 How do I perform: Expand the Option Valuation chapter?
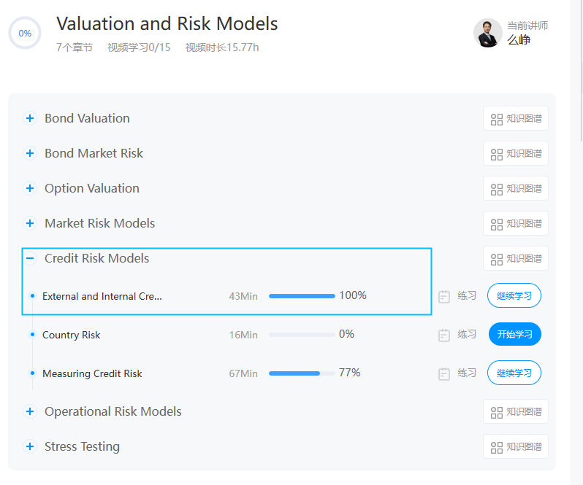30,188
